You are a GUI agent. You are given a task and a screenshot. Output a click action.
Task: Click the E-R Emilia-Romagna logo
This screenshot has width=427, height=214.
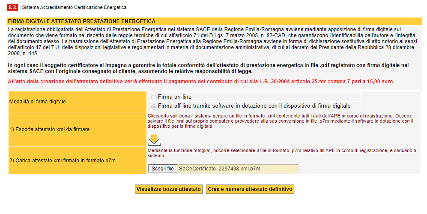pos(12,7)
